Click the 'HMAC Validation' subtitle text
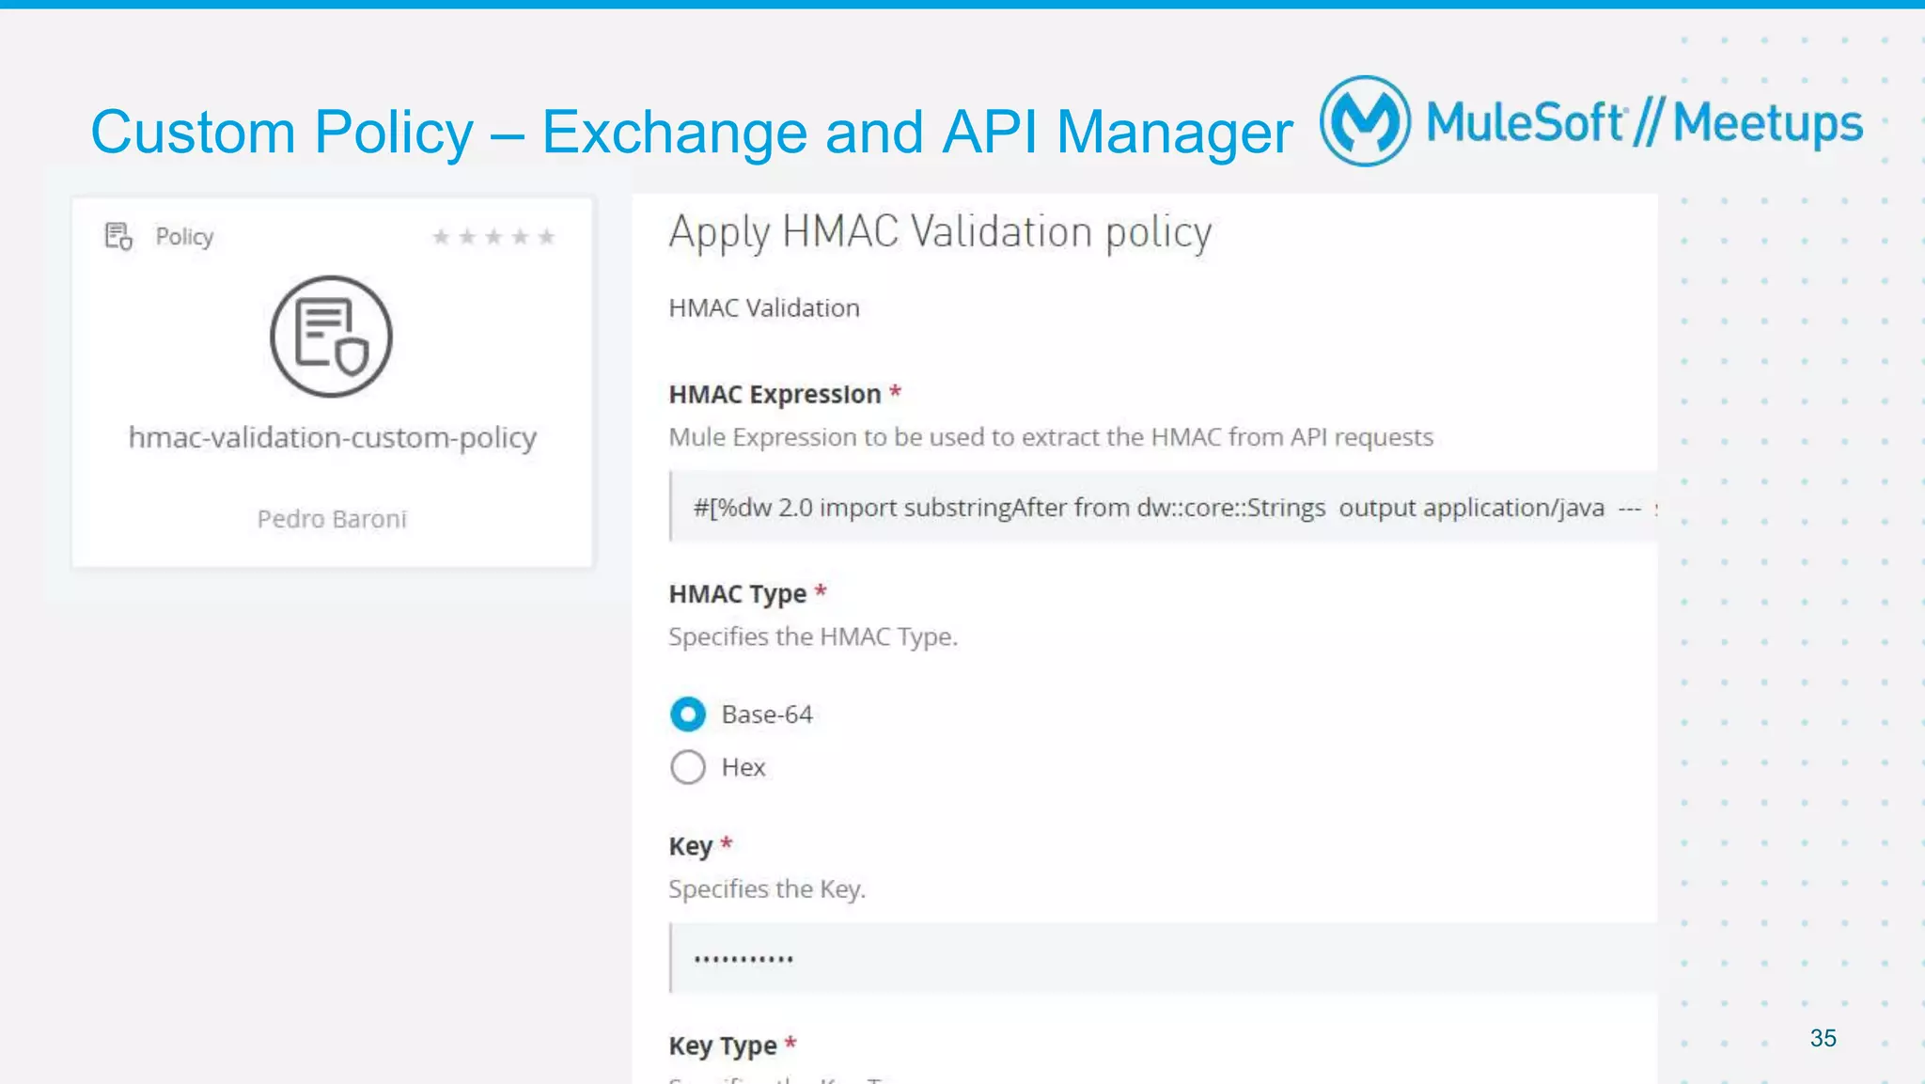 pyautogui.click(x=764, y=308)
